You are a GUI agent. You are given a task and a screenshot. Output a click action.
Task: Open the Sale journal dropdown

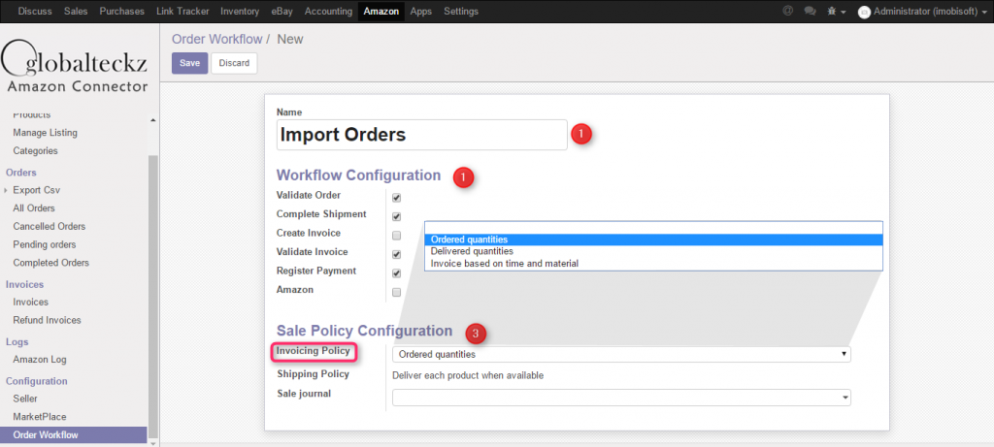tap(621, 398)
